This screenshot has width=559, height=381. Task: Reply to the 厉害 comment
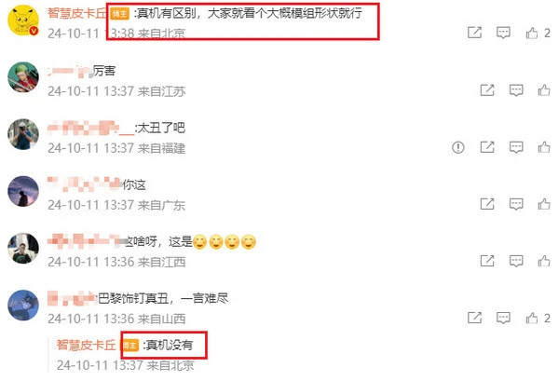pos(516,90)
